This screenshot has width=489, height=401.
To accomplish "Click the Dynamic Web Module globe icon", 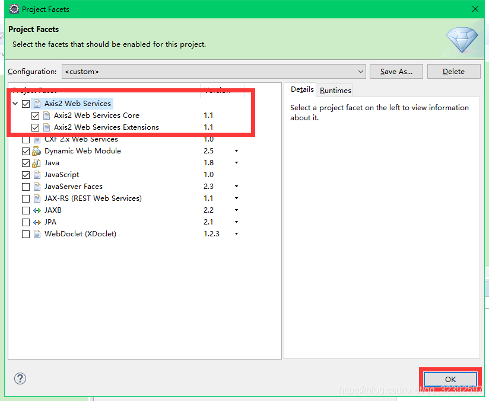I will (x=36, y=151).
